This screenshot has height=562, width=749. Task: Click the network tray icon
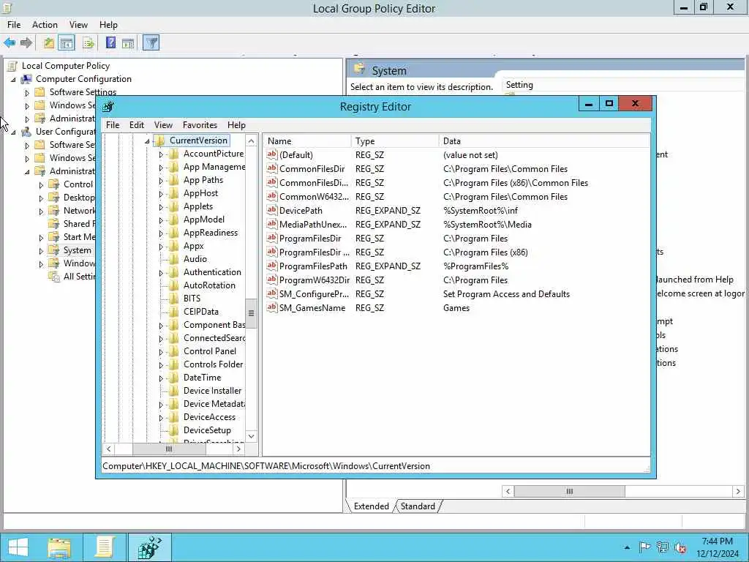coord(663,547)
